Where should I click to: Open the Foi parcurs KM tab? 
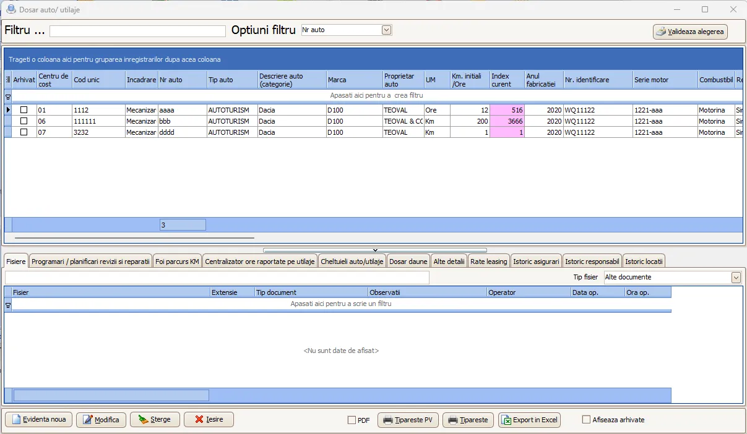(177, 262)
